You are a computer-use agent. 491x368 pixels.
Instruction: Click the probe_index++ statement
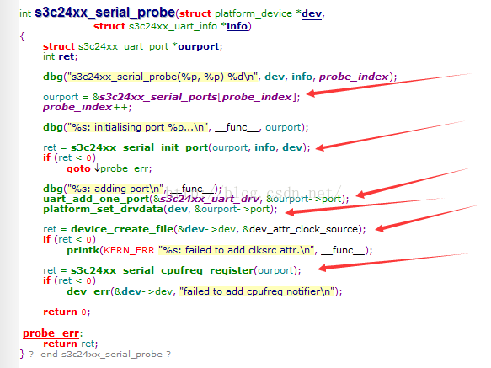(x=88, y=107)
